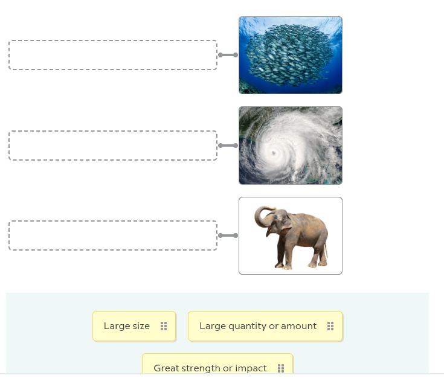Click the elephant picture
444x381 pixels.
coord(291,235)
